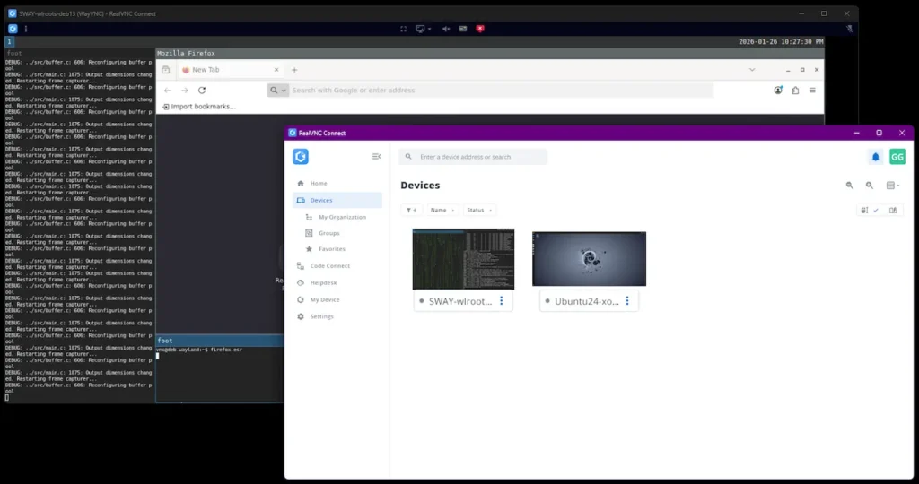Open a new tab with the plus button in Firefox

pos(294,70)
